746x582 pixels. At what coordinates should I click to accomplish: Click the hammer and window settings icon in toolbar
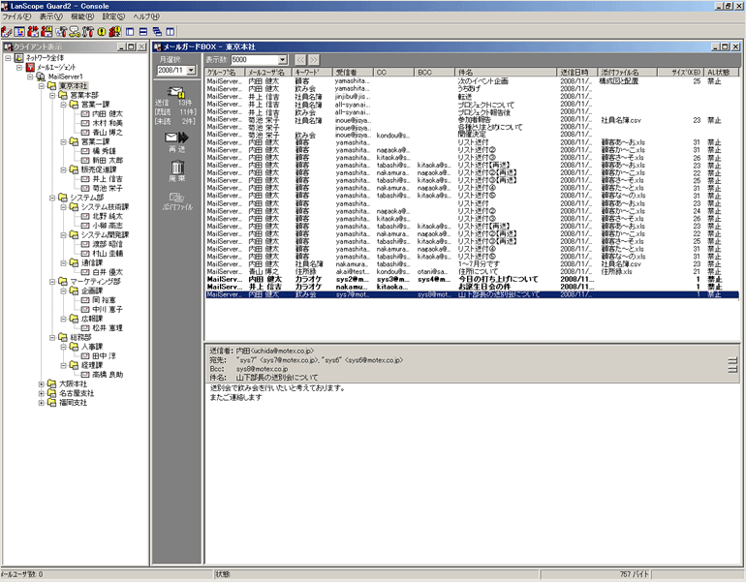click(x=61, y=32)
